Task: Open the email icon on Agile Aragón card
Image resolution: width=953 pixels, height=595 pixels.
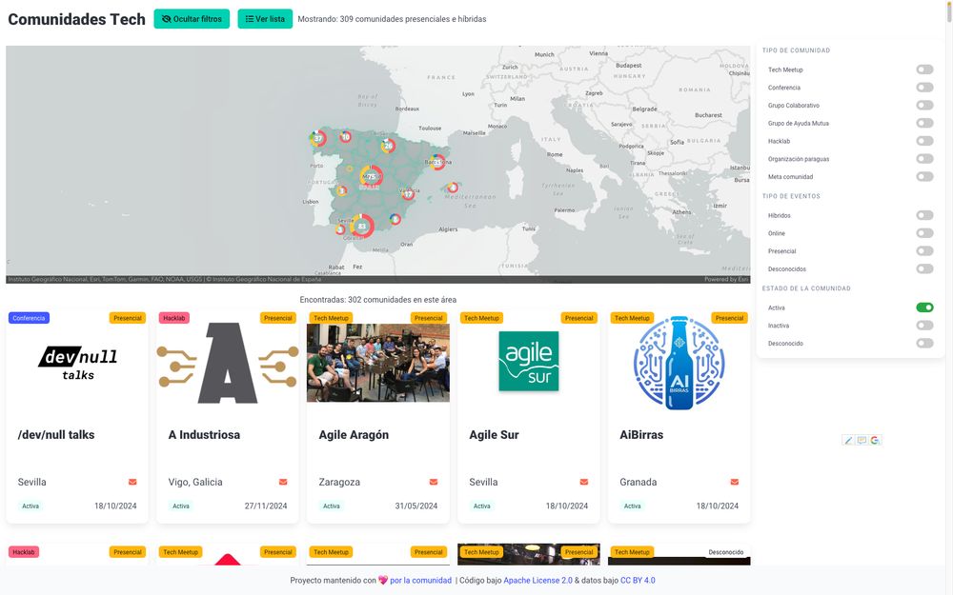Action: click(x=434, y=482)
